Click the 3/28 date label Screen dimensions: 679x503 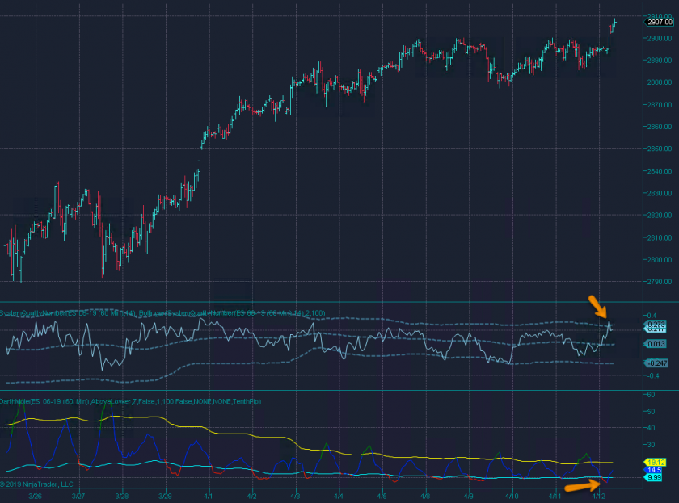(x=121, y=496)
